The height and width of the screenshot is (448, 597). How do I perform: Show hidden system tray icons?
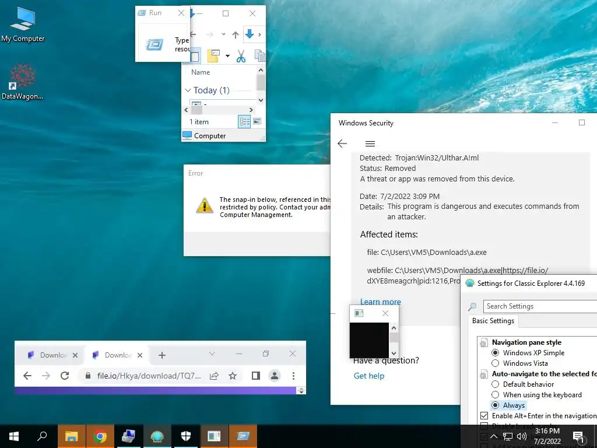tap(493, 436)
